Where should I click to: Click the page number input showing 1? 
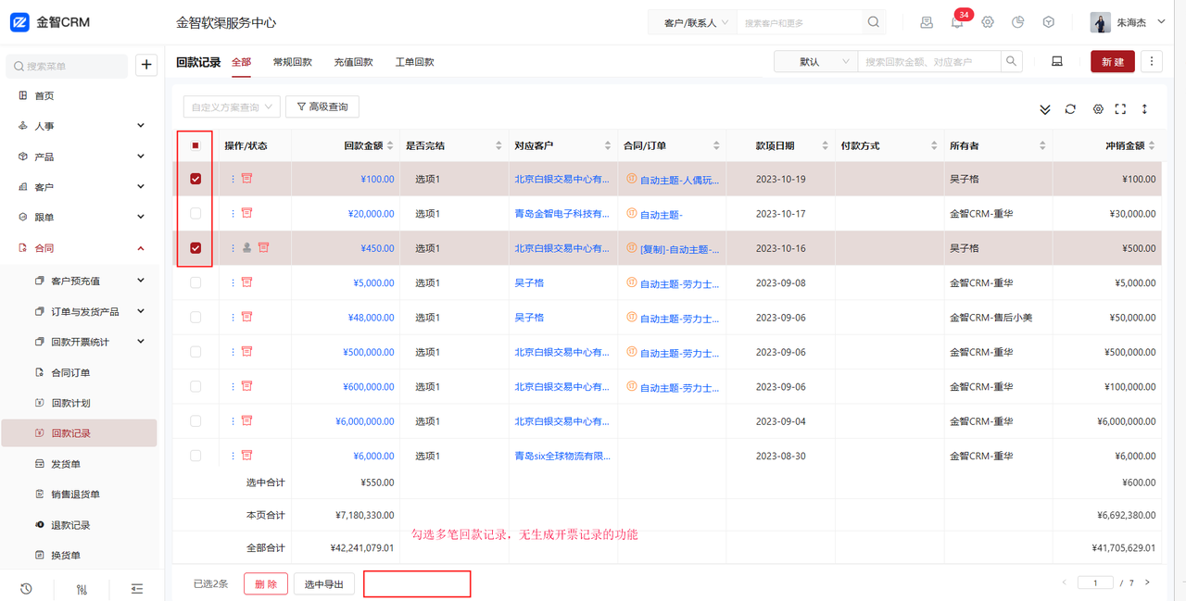(1095, 582)
